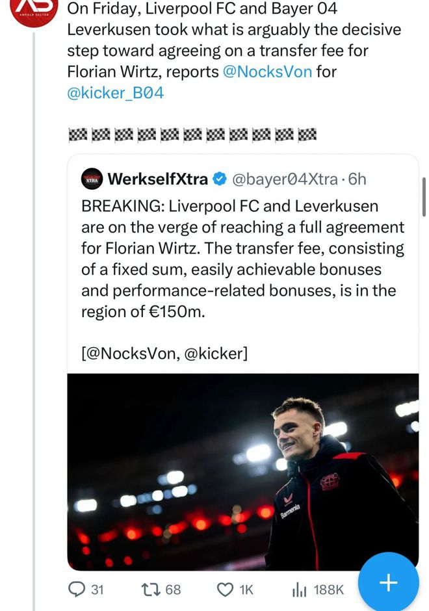
Task: Open the @NocksVon mention in main tweet
Action: pos(267,71)
